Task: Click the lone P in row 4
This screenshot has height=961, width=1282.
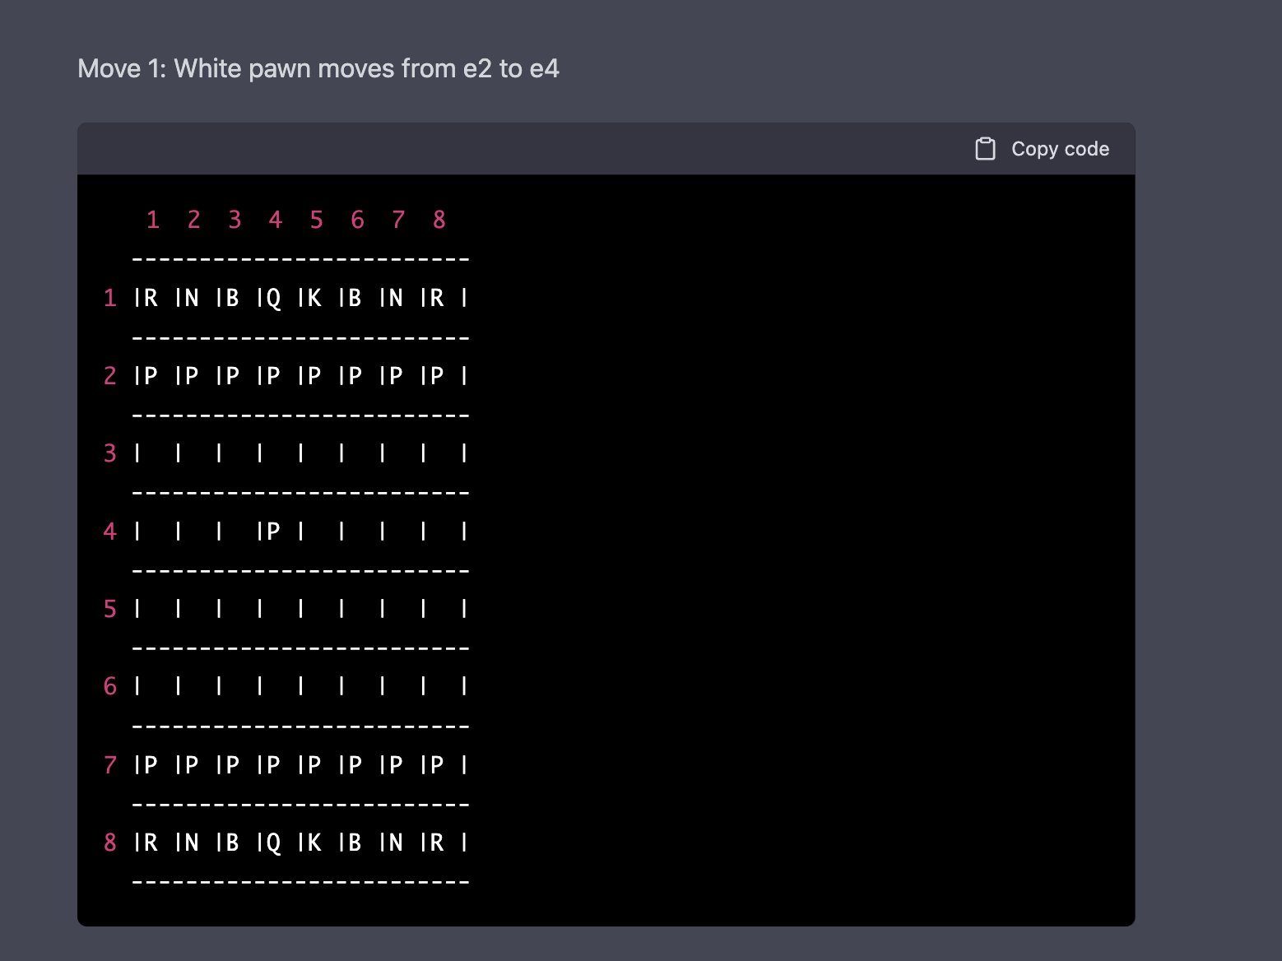Action: coord(273,532)
